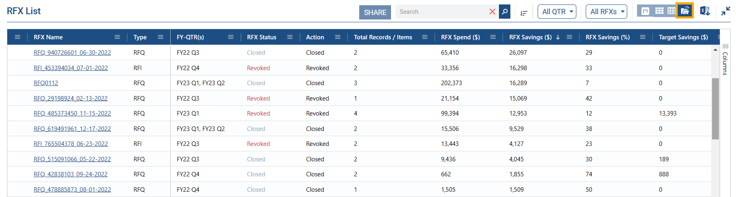Viewport: 736px width, 197px height.
Task: Collapse the panel using the arrows icon
Action: tap(725, 11)
